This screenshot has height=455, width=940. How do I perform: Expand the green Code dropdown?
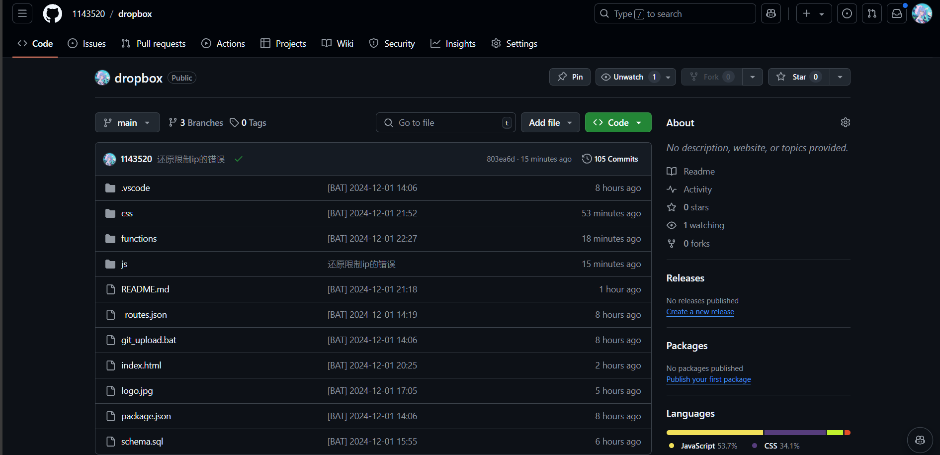(x=618, y=123)
